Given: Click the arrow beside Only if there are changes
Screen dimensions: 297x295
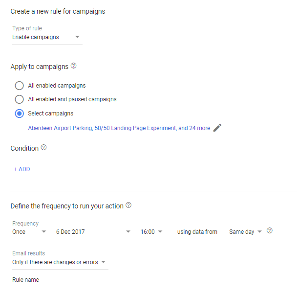Looking at the screenshot, I should pyautogui.click(x=103, y=262).
